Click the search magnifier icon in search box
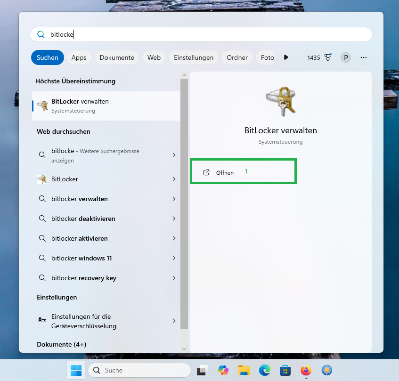Screen dimensions: 399x381 41,34
